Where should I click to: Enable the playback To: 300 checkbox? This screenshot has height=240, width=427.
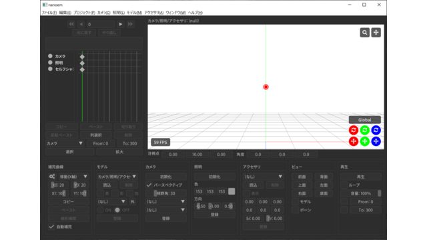point(344,210)
